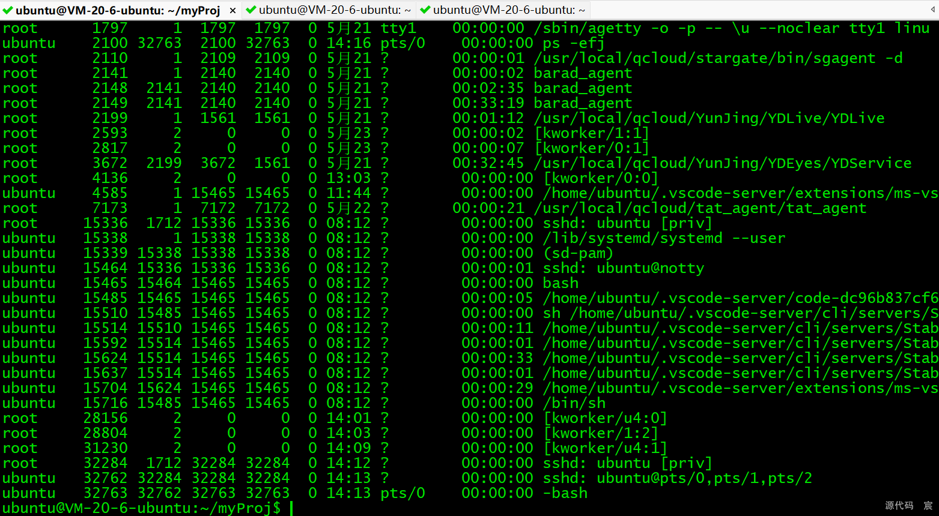
Task: Click the green check icon on the ~/myProj tab
Action: tap(8, 10)
